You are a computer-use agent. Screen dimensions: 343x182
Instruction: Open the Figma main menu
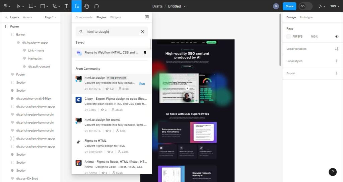click(x=5, y=6)
